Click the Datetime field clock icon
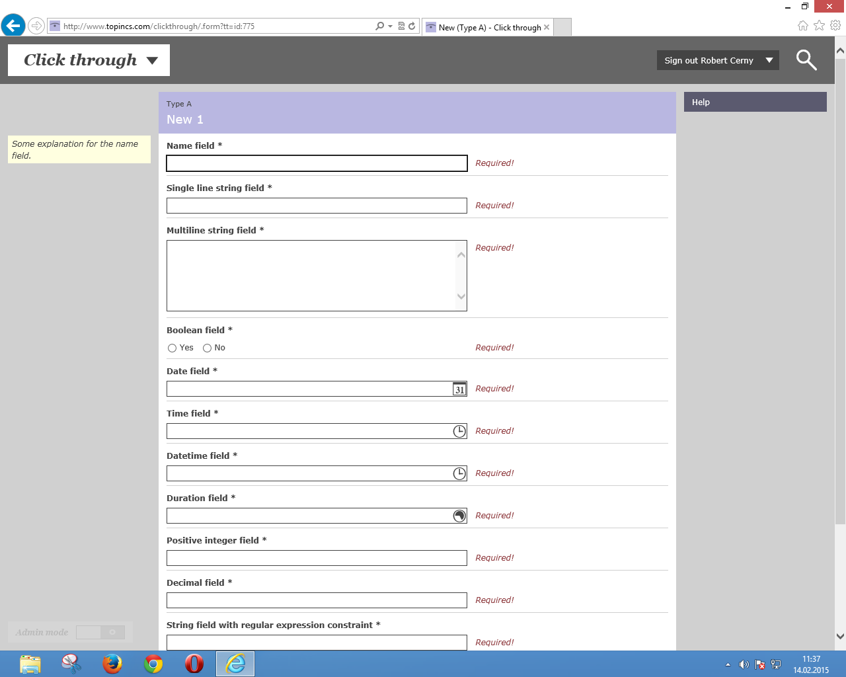The image size is (846, 677). [459, 474]
